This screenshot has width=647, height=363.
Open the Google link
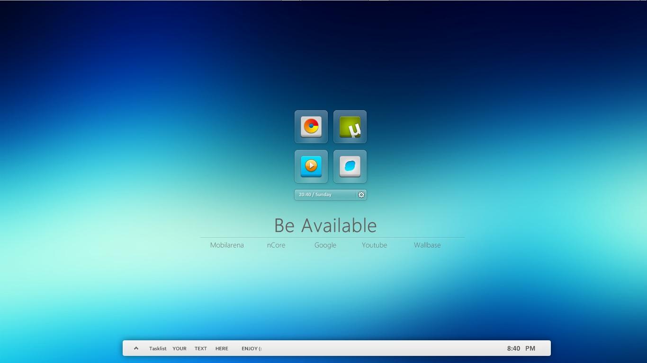click(x=325, y=245)
